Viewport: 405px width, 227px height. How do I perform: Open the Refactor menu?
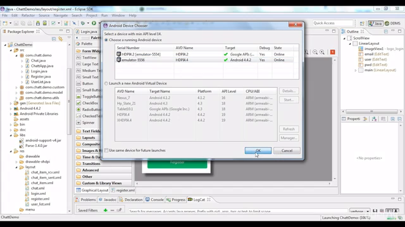pos(28,15)
